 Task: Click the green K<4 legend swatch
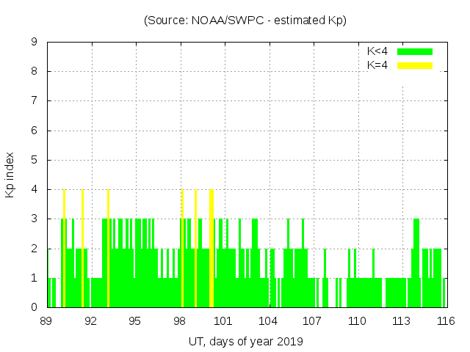(x=415, y=51)
